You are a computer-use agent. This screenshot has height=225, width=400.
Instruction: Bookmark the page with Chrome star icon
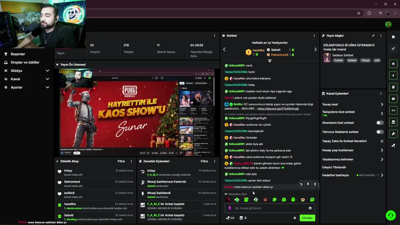pyautogui.click(x=359, y=13)
